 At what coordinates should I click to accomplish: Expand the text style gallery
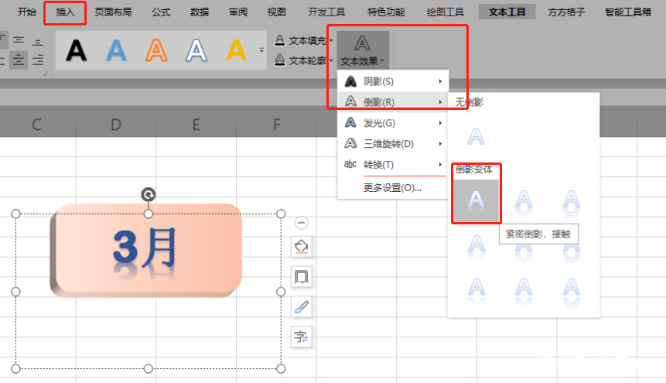261,50
